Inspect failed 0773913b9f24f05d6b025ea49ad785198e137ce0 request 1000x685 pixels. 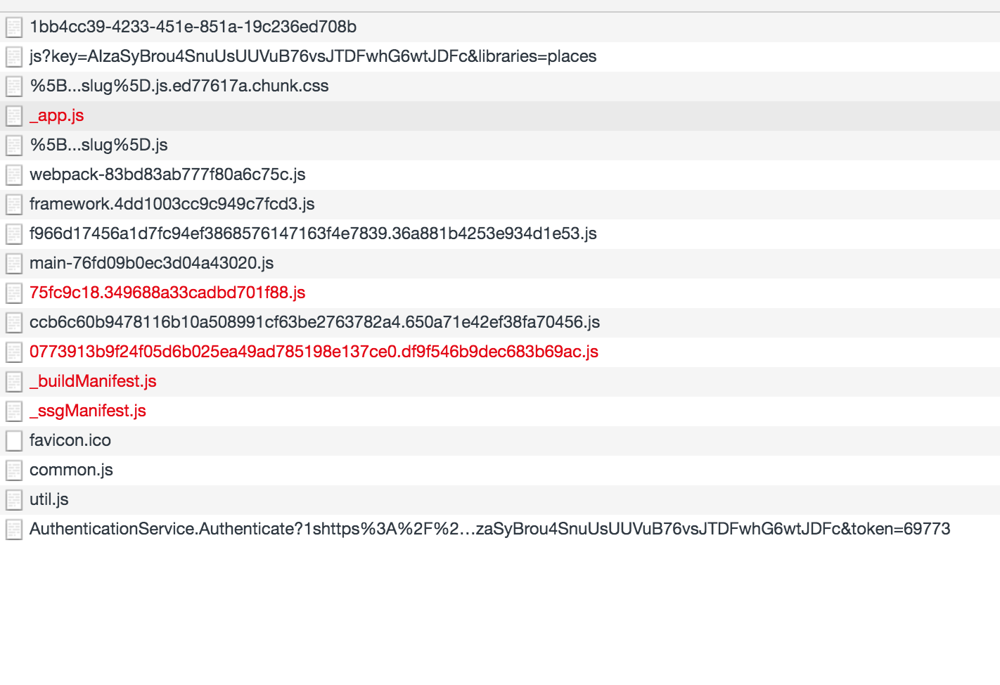point(500,352)
